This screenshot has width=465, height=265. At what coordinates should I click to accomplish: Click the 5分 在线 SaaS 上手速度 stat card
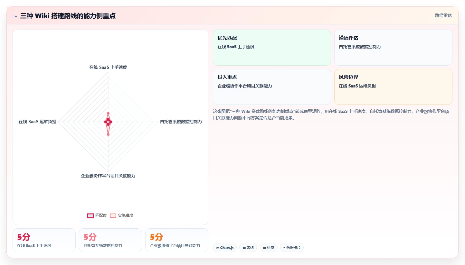[x=44, y=240]
